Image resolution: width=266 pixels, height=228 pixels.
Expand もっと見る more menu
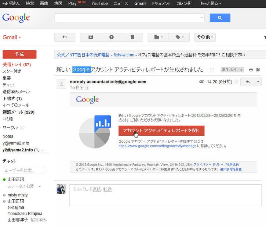(211, 3)
